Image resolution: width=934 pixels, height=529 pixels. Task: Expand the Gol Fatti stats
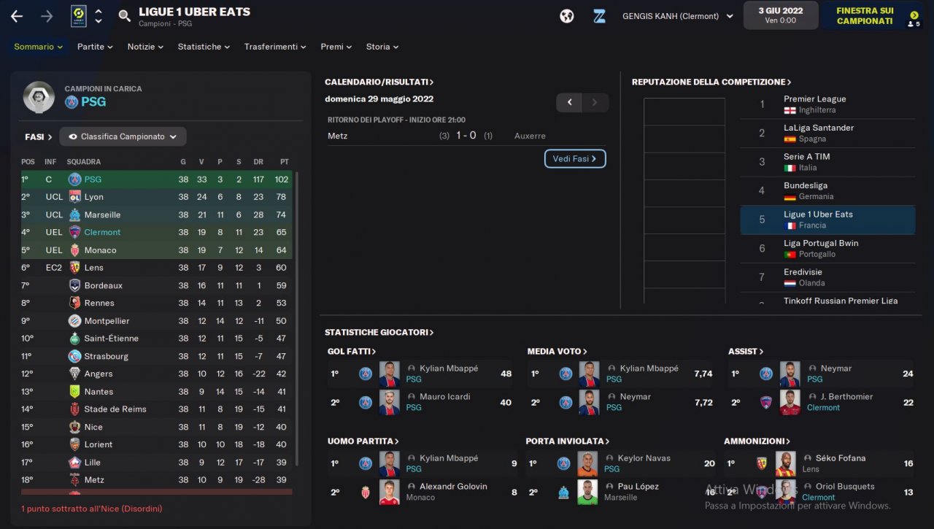point(352,352)
